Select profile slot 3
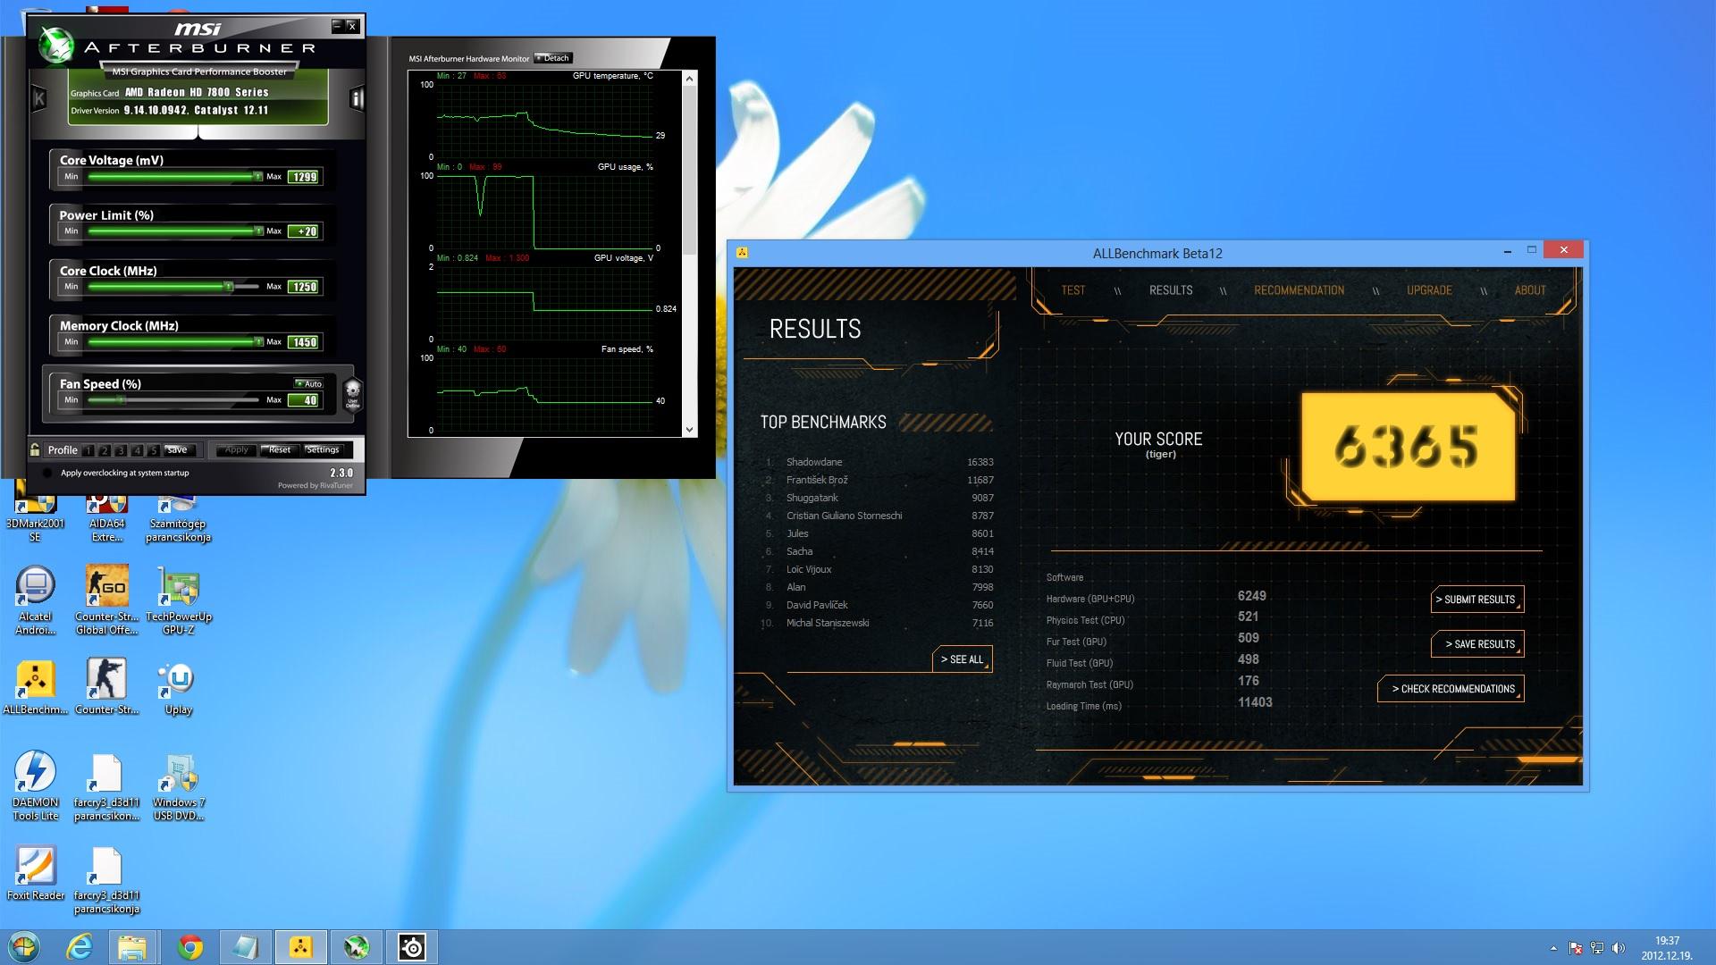The height and width of the screenshot is (965, 1716). 122,450
